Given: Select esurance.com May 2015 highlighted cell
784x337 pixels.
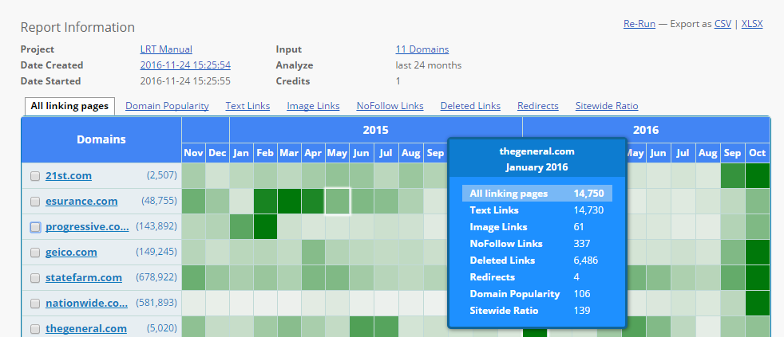Looking at the screenshot, I should pyautogui.click(x=338, y=202).
